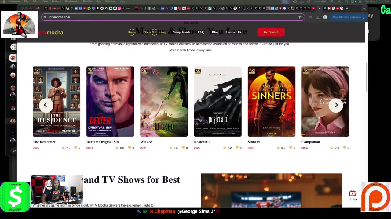Click the sports image beside the heading
Image resolution: width=391 pixels, height=219 pixels.
tap(272, 190)
